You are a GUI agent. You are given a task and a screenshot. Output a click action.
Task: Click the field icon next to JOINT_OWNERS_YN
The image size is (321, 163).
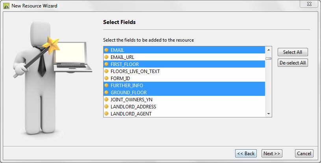click(106, 99)
